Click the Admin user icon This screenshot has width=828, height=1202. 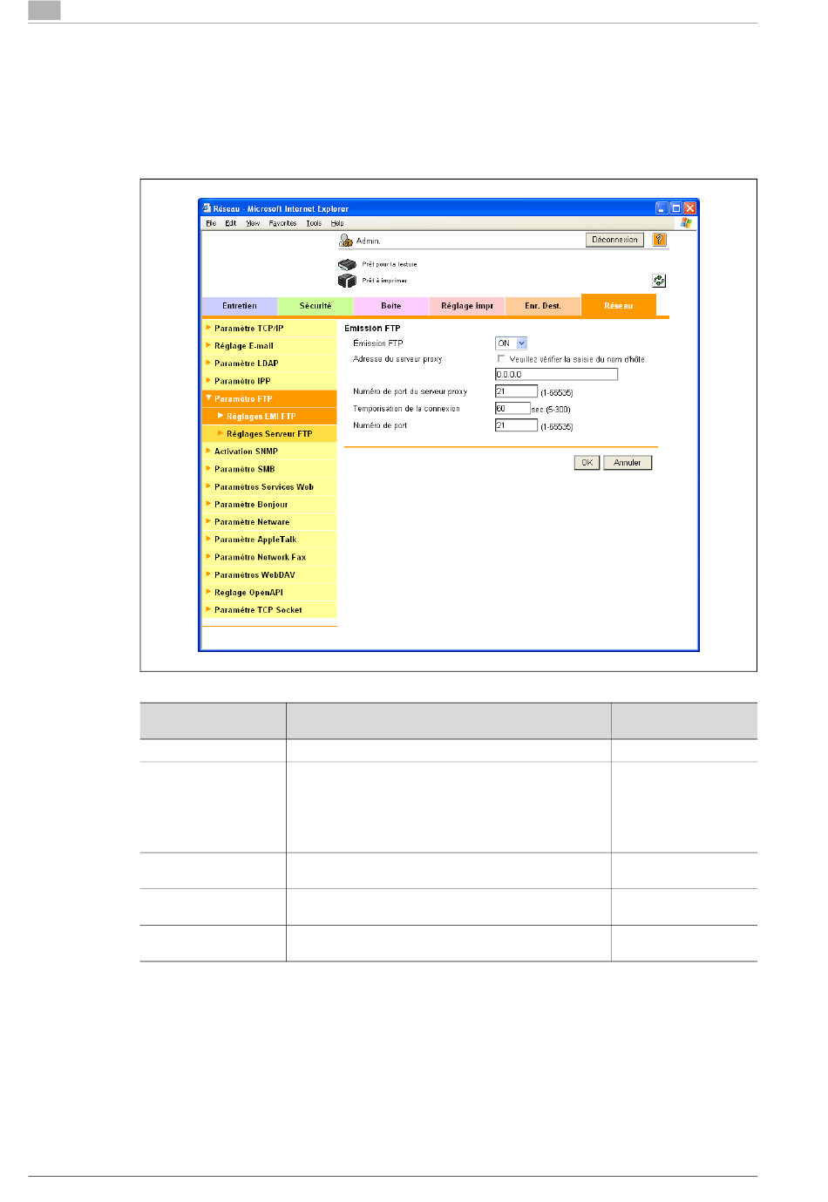pyautogui.click(x=346, y=241)
